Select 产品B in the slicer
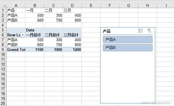The width and height of the screenshot is (174, 106). 128,48
